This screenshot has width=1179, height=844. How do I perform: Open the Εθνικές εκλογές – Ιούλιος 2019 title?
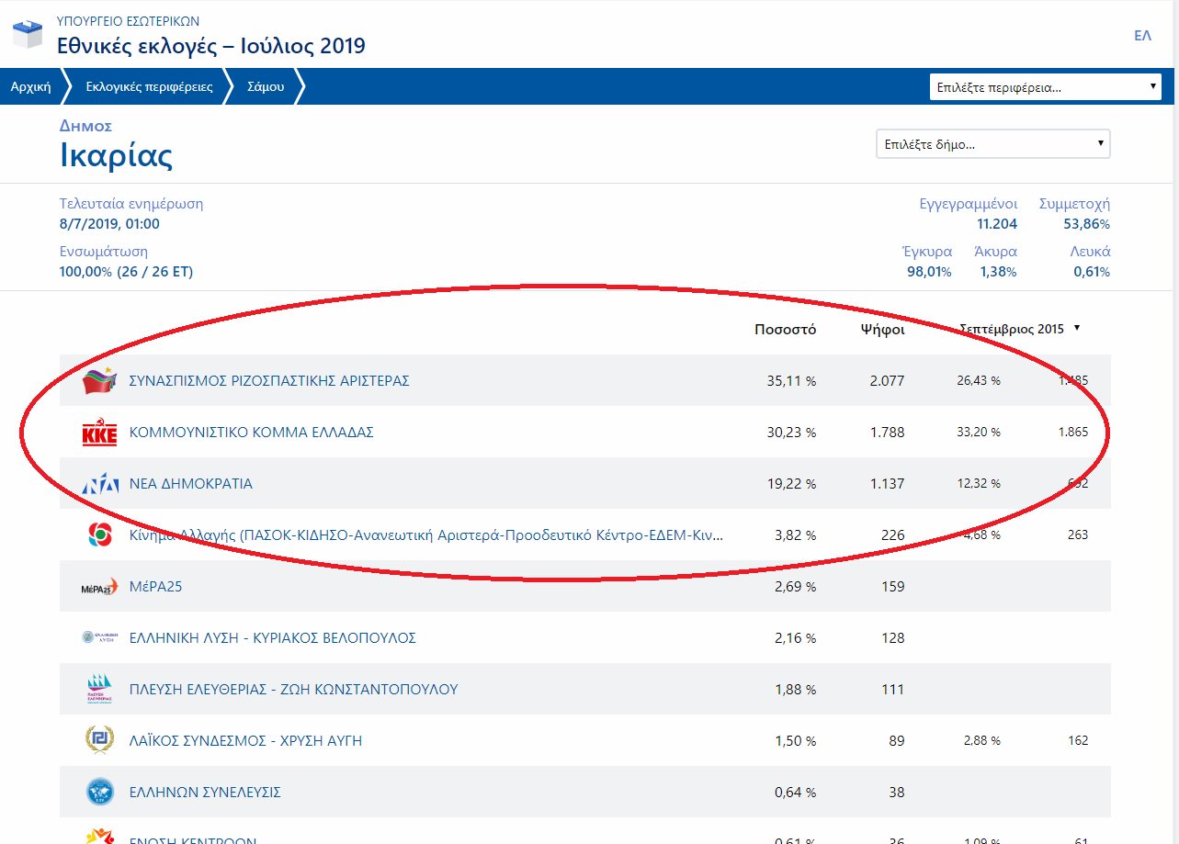[211, 45]
